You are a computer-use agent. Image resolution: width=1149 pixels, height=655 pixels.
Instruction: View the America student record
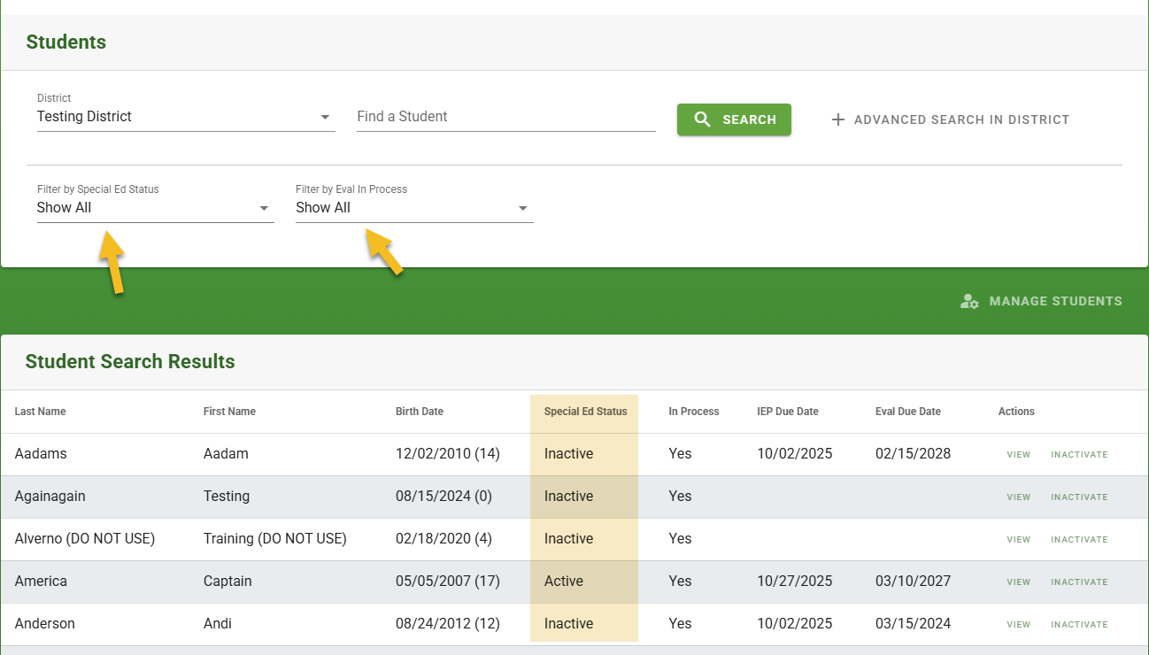pos(1018,582)
